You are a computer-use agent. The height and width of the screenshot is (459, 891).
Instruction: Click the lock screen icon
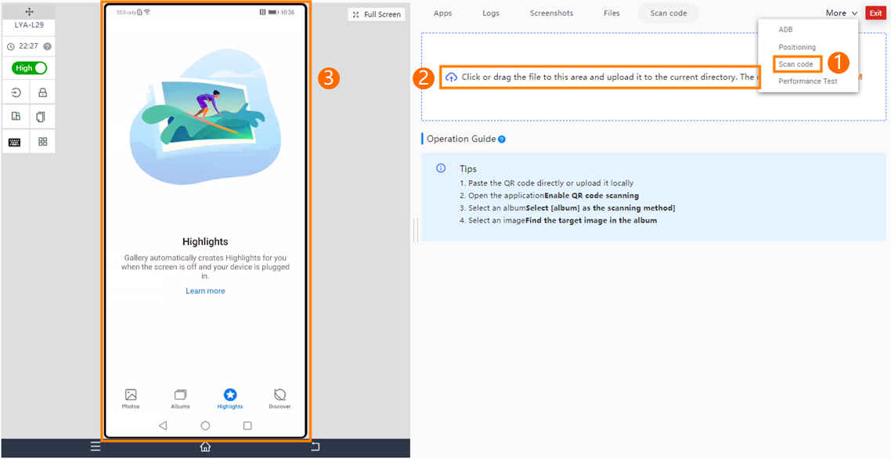tap(42, 92)
